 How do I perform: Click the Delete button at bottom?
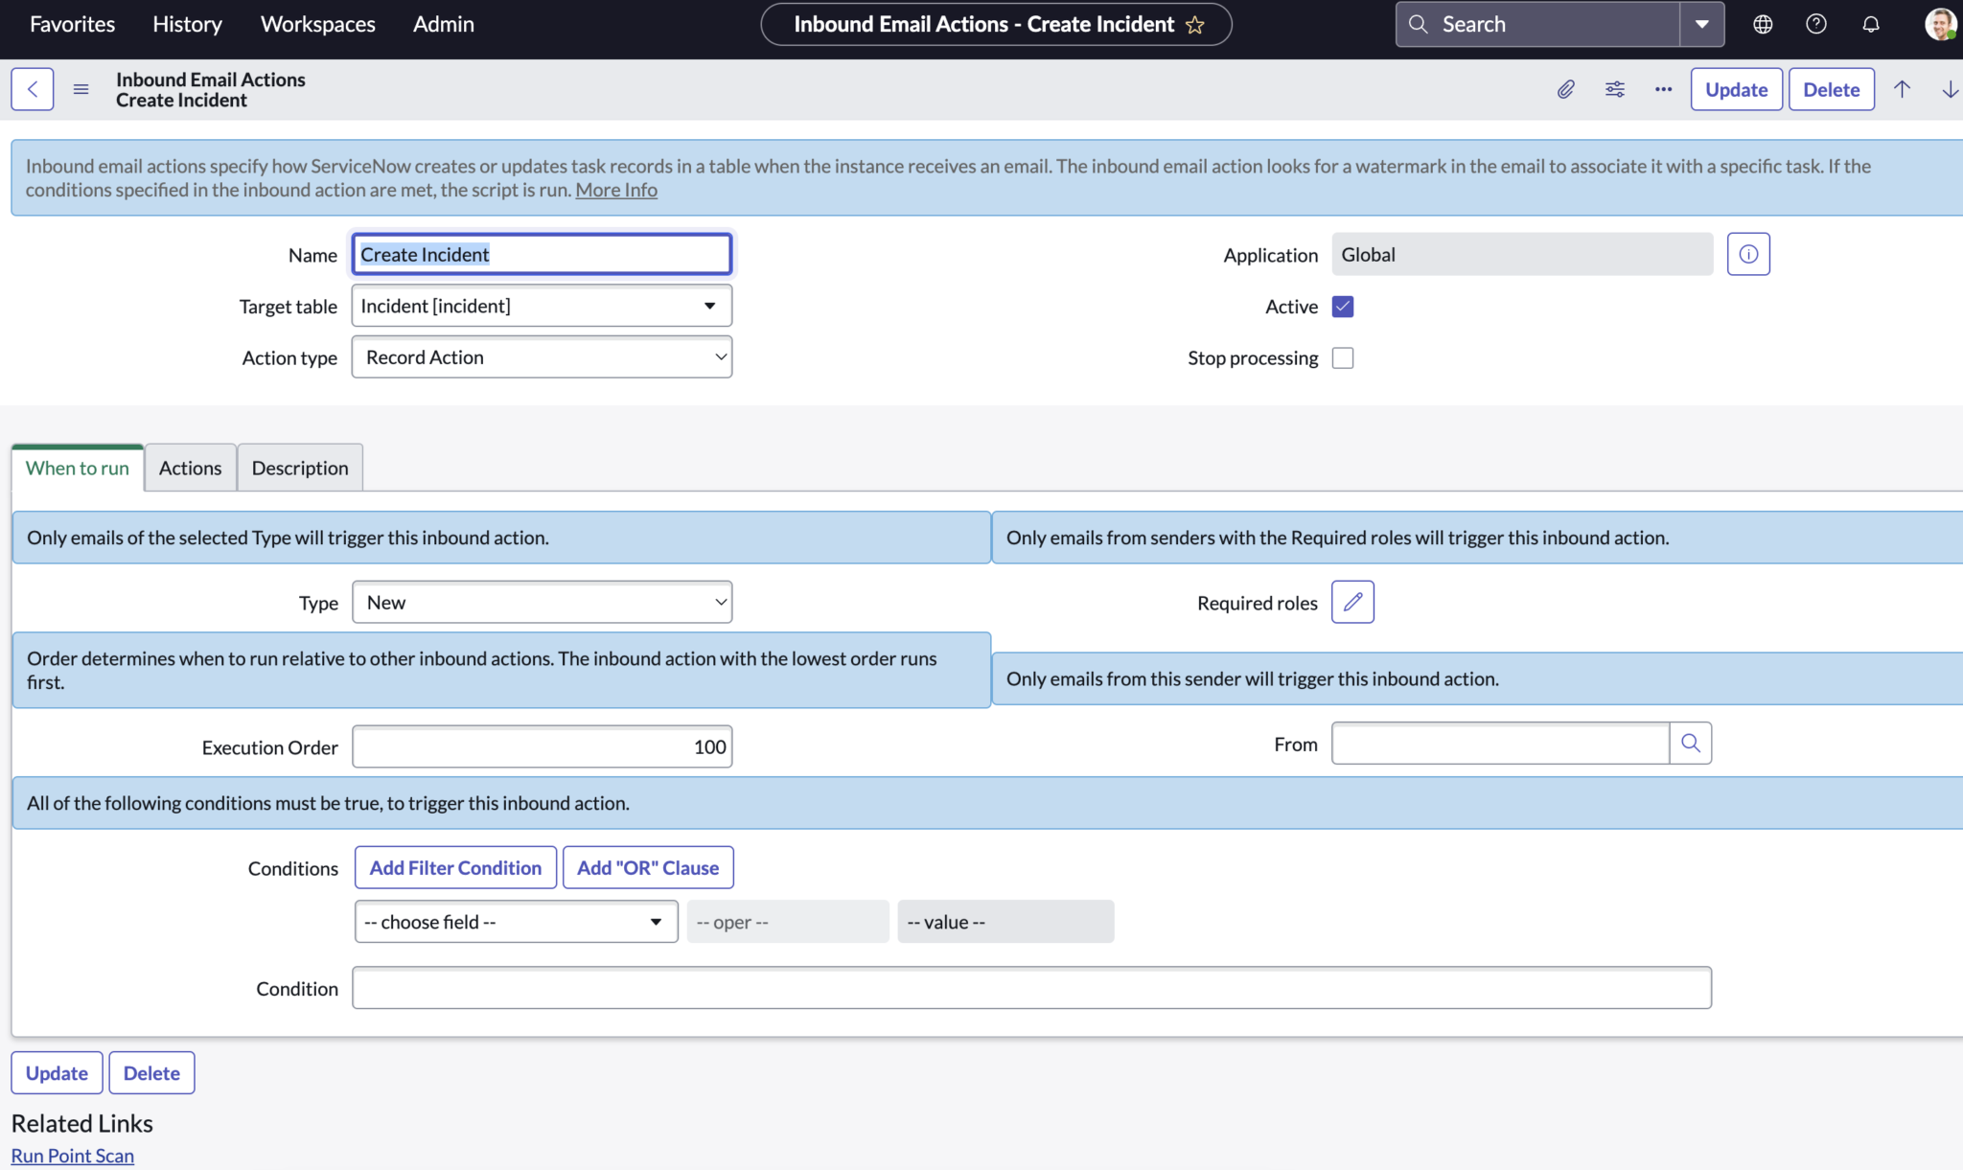(150, 1072)
